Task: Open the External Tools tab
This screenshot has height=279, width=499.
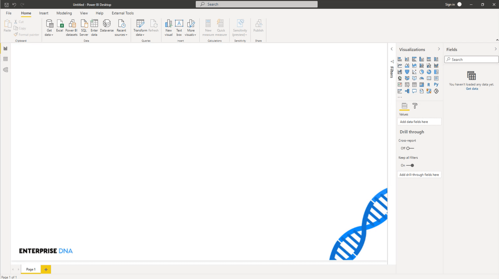Action: point(123,13)
